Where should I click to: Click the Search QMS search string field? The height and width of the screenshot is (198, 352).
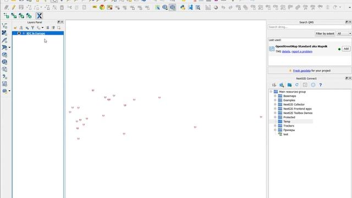[x=310, y=27]
